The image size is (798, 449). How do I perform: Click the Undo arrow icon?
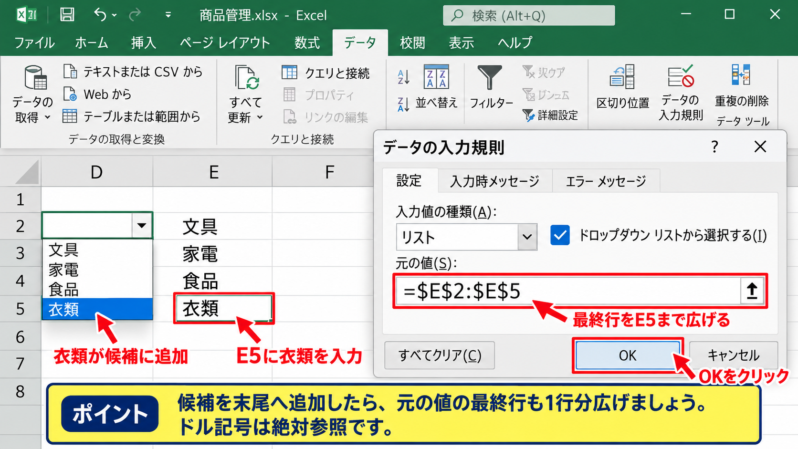coord(100,15)
